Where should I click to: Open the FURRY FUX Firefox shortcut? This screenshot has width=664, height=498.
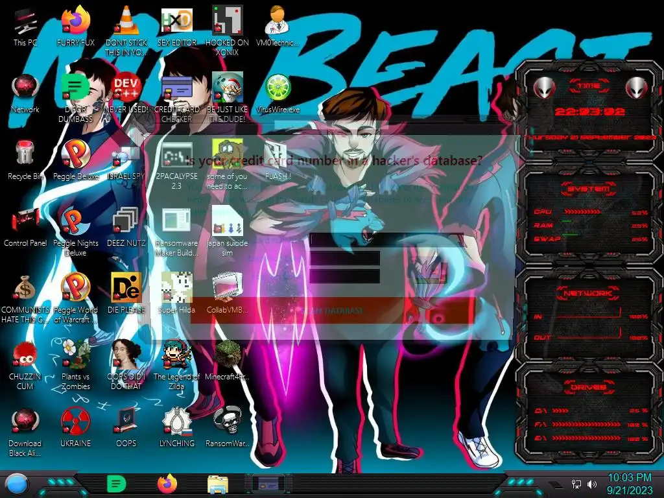pos(75,26)
